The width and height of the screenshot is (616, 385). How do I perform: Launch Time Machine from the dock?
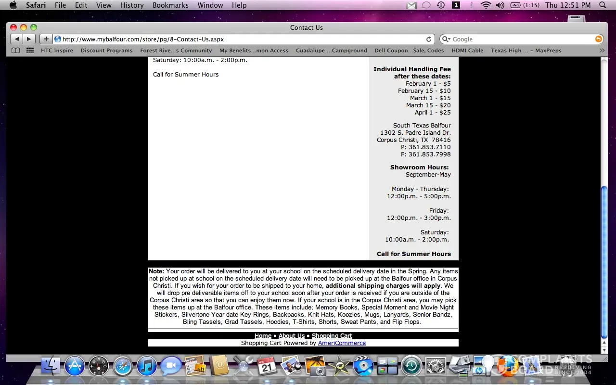pyautogui.click(x=411, y=367)
